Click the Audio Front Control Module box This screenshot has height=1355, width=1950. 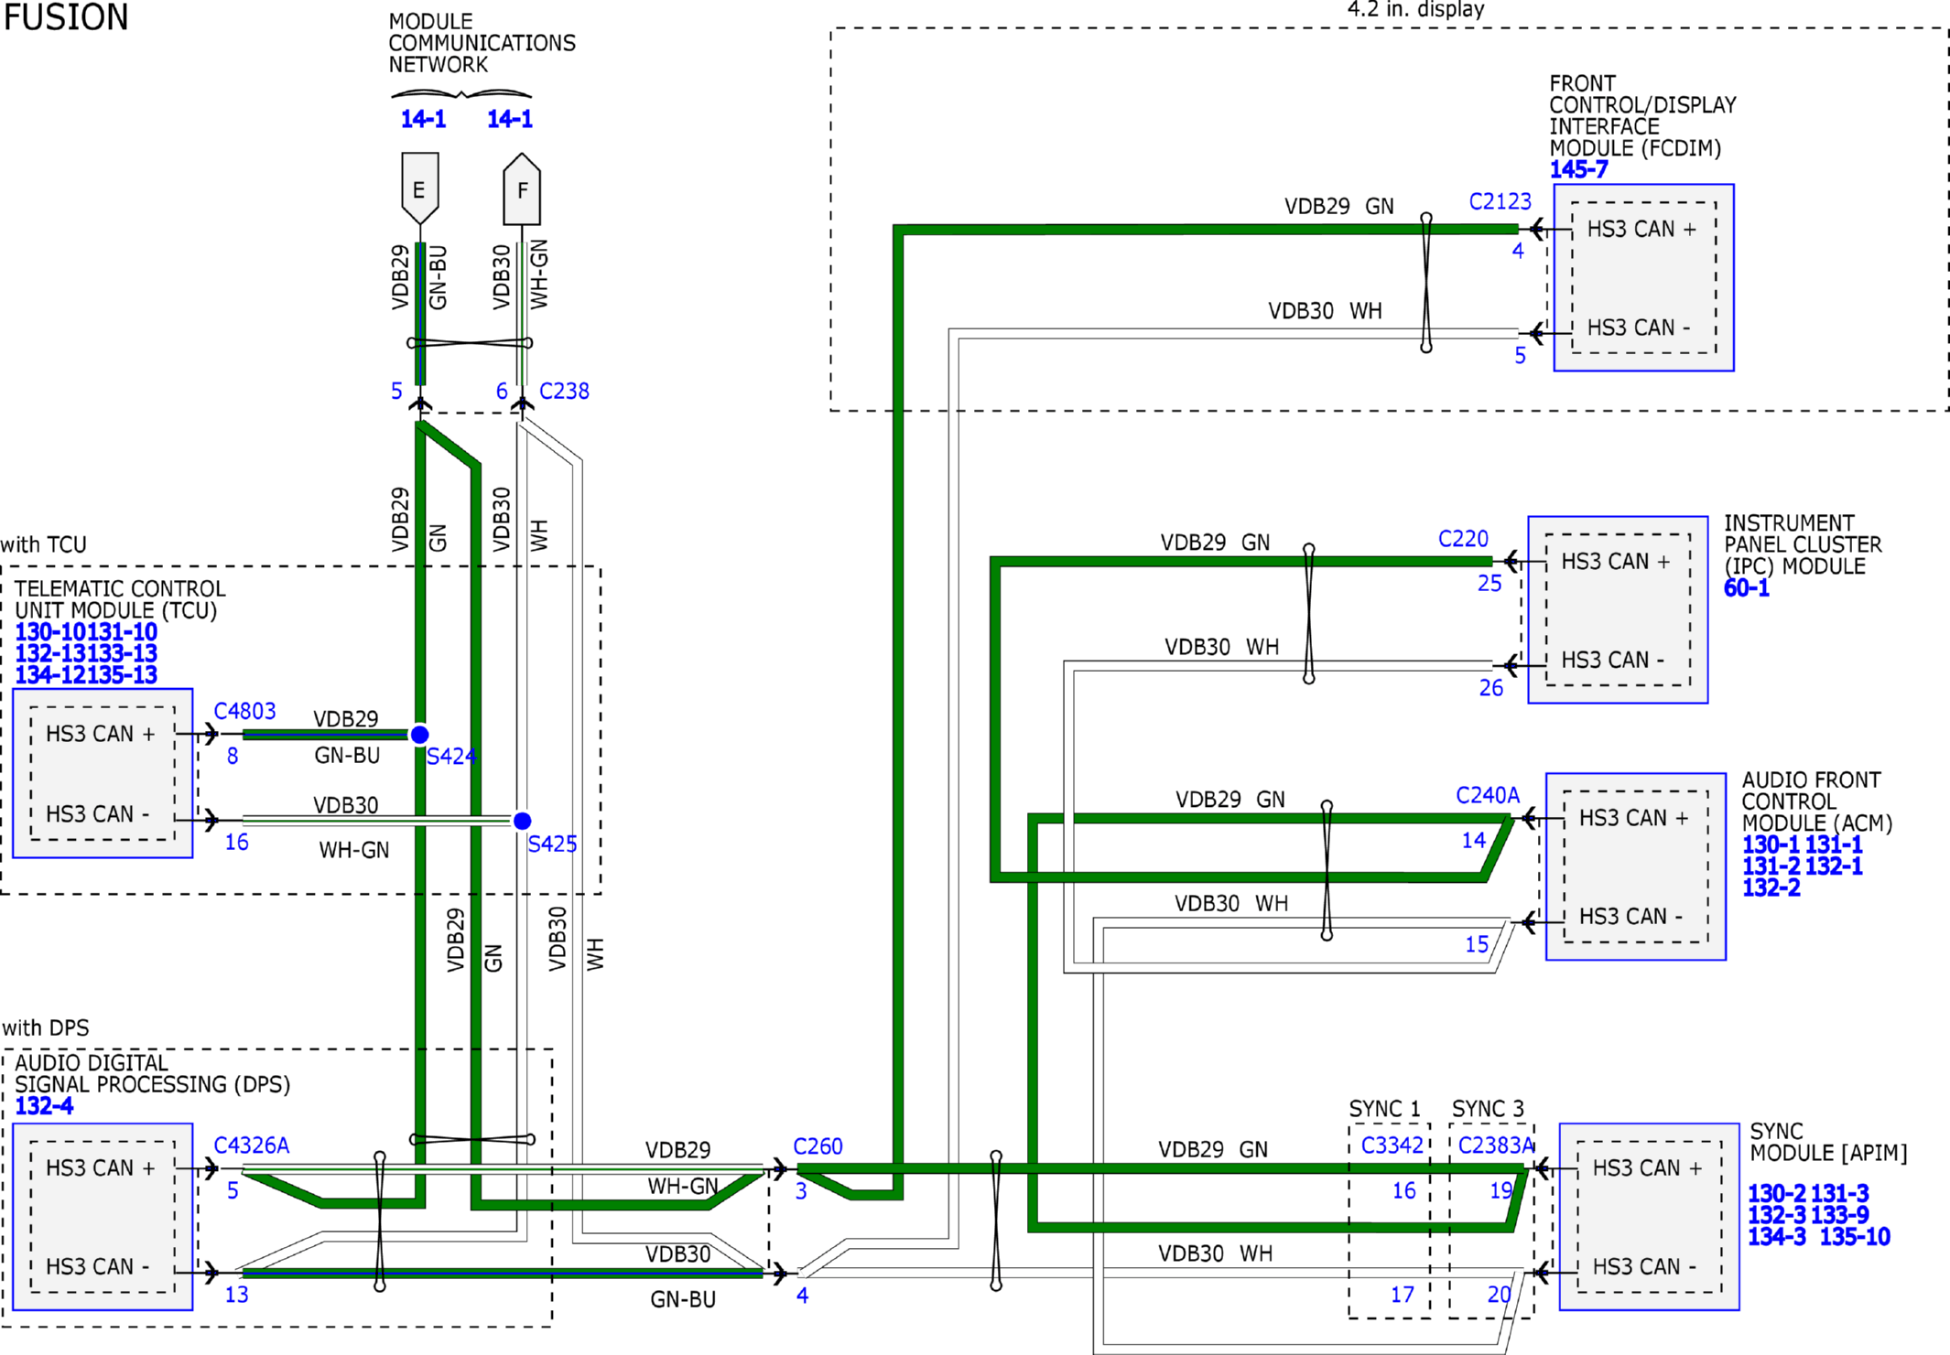(1636, 866)
